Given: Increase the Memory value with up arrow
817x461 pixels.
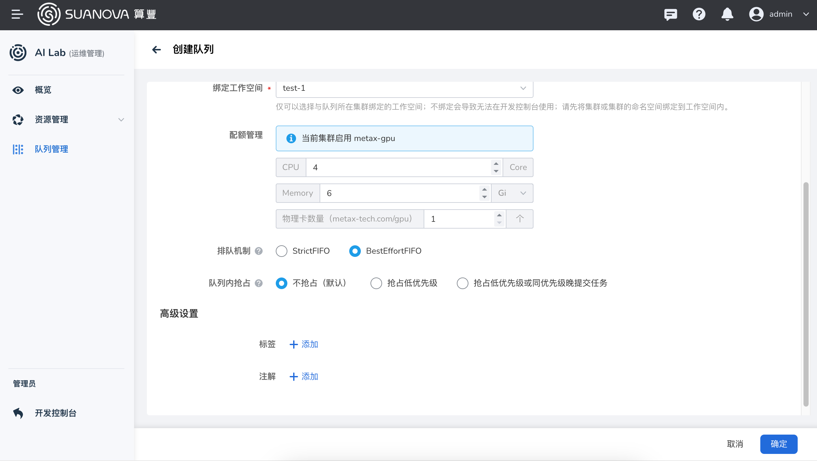Looking at the screenshot, I should [x=485, y=189].
